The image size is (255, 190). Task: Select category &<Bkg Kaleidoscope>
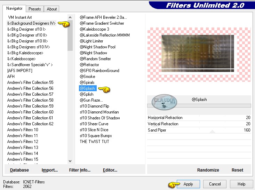point(25,53)
